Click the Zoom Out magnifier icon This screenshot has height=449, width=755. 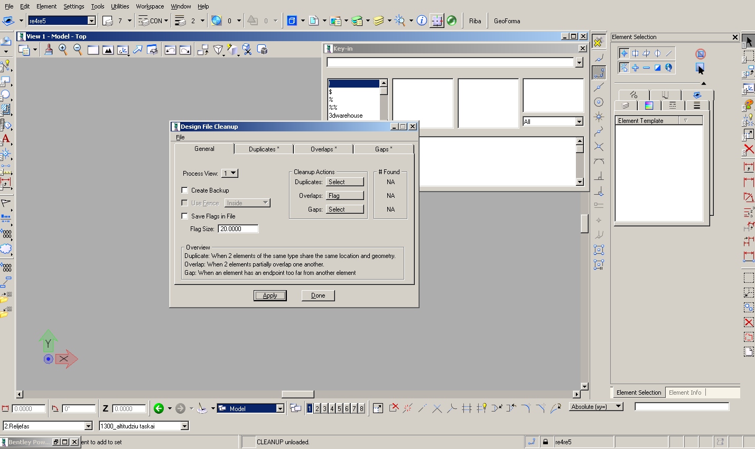(78, 50)
